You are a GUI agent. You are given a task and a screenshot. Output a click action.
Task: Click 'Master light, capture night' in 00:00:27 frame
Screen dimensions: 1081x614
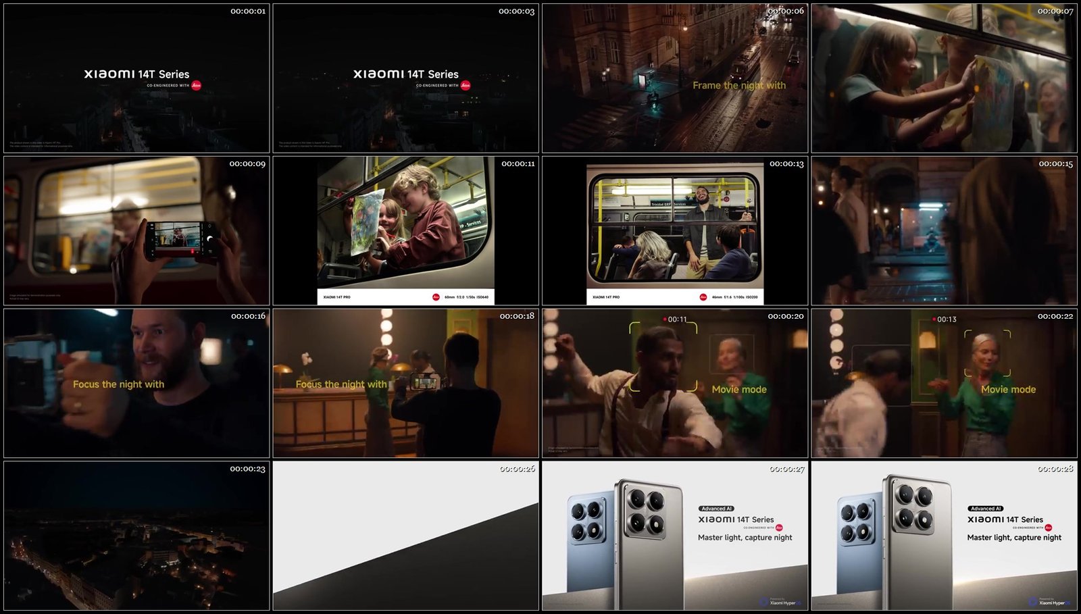[x=745, y=538]
